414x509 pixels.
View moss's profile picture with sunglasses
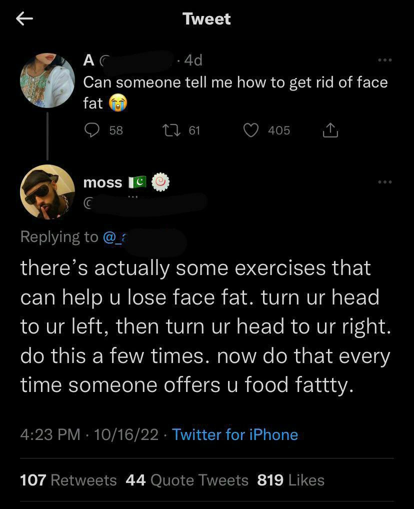click(47, 192)
